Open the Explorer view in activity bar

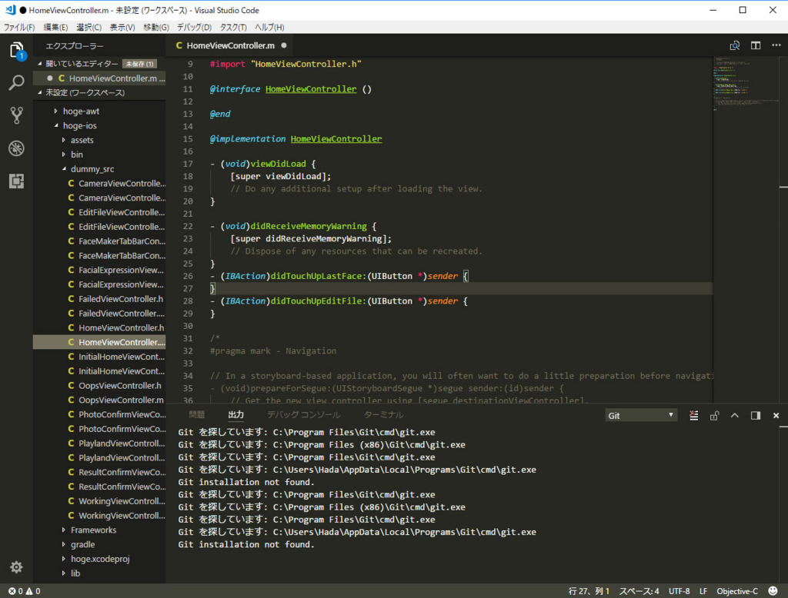click(x=17, y=51)
